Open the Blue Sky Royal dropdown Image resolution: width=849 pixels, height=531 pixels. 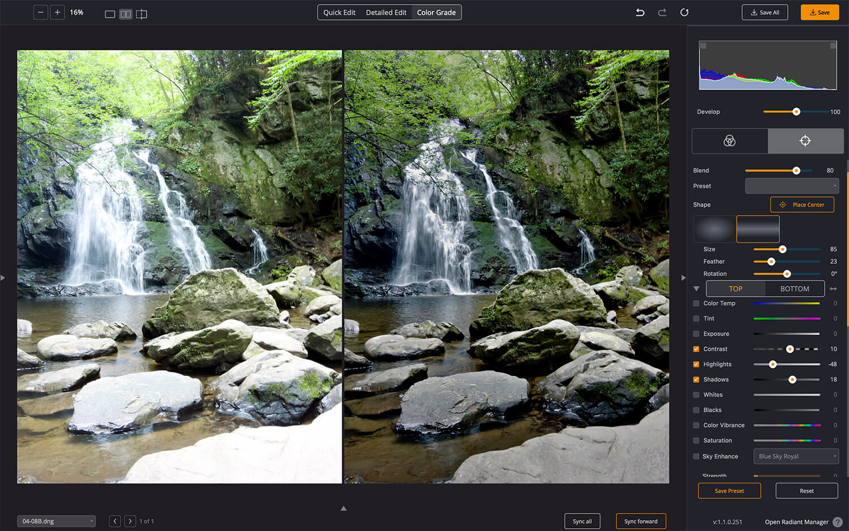coord(795,456)
